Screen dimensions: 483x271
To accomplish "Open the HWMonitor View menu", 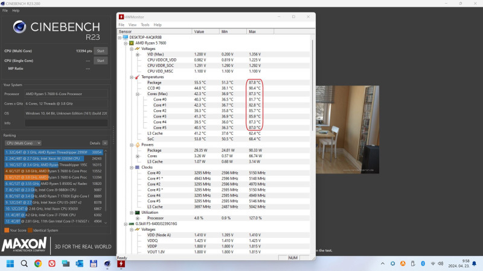I will tap(132, 25).
